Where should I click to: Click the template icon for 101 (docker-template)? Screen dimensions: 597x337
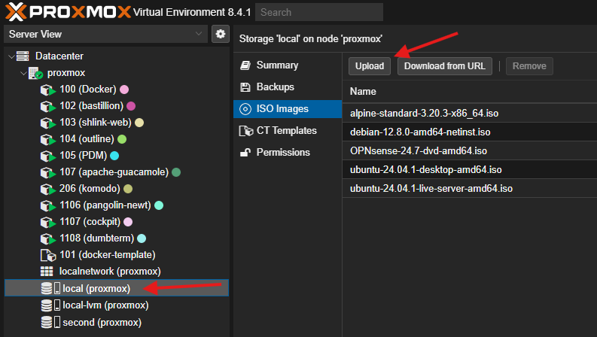click(48, 255)
